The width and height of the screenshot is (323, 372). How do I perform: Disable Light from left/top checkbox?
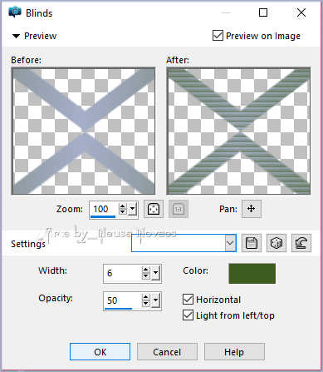[x=188, y=315]
